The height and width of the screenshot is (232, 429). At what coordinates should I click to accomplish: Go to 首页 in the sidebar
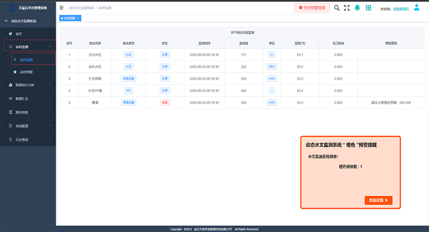click(x=19, y=34)
